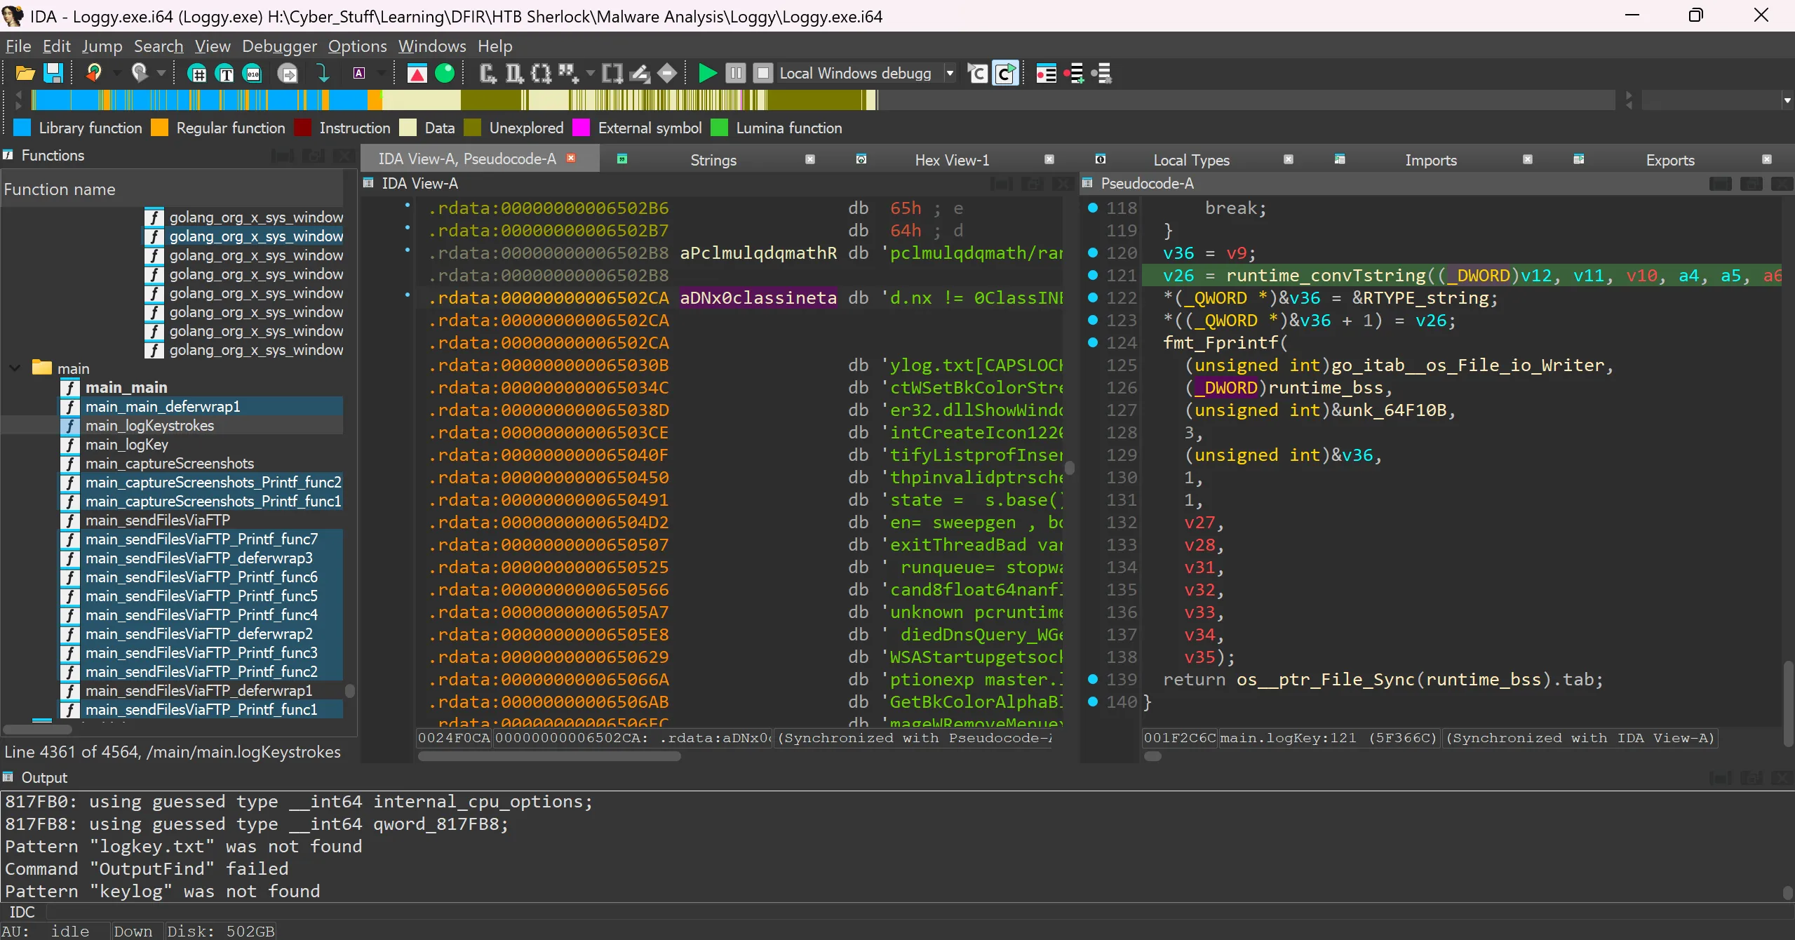The image size is (1795, 940).
Task: Click the IDC command input field
Action: pyautogui.click(x=912, y=912)
